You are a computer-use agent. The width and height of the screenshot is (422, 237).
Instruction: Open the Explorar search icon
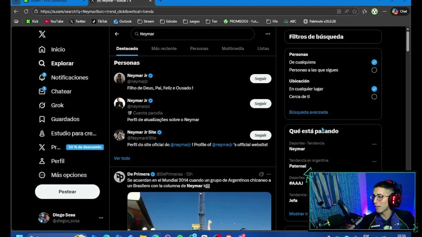tap(42, 63)
